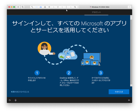Click the network adapter arrows icon
The width and height of the screenshot is (139, 112).
pos(36,7)
